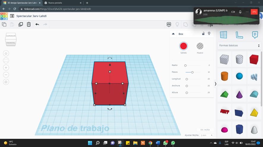Delete the selected shape with trash icon
Screen dimensions: 263x147
pos(29,24)
